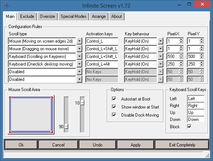Viewport: 213px width, 161px height.
Task: Open the Key behaviour dropdown in the Control_L+Alt row
Action: pyautogui.click(x=160, y=64)
